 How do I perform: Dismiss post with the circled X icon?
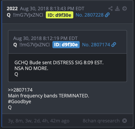click(124, 121)
